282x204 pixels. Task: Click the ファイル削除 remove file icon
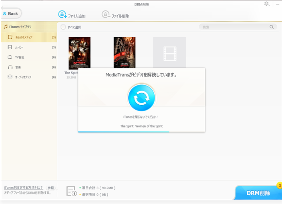click(x=106, y=14)
